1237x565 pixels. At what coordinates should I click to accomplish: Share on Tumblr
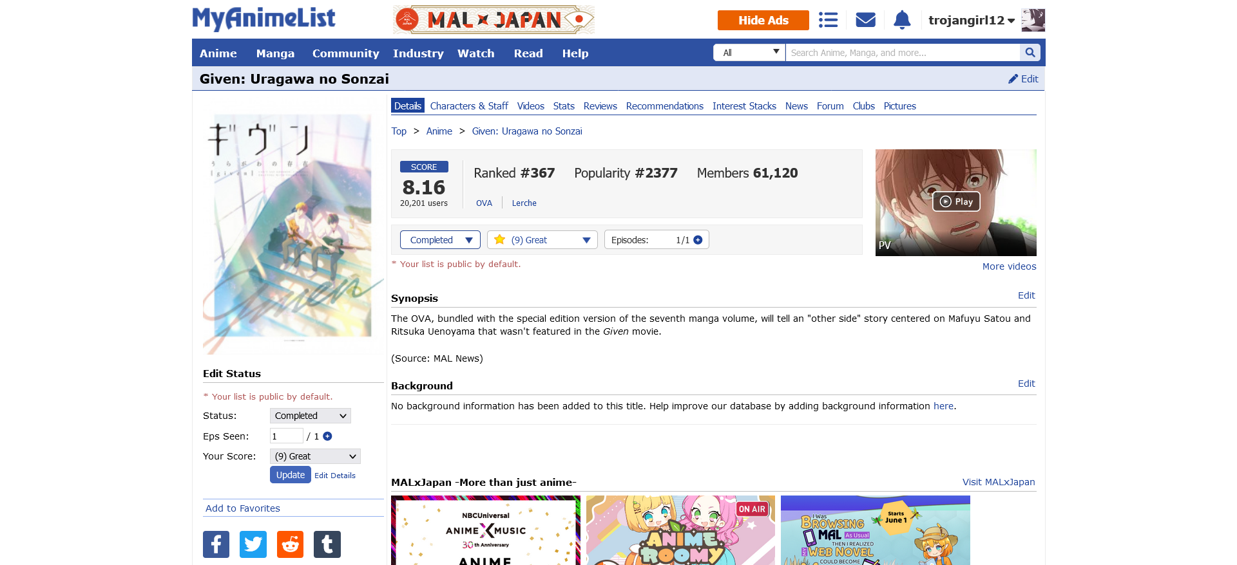tap(327, 544)
